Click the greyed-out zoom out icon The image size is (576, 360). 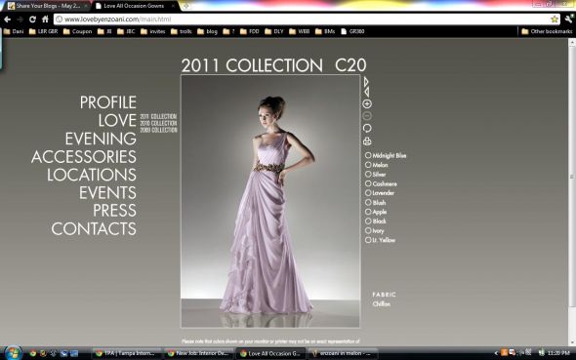pos(367,116)
